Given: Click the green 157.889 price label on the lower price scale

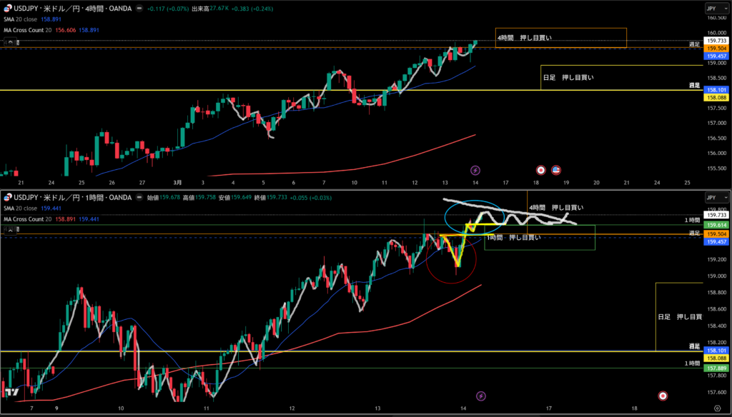Looking at the screenshot, I should pyautogui.click(x=717, y=368).
